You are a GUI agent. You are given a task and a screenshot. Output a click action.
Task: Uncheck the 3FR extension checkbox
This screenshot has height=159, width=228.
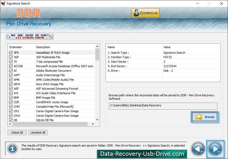(x=11, y=53)
